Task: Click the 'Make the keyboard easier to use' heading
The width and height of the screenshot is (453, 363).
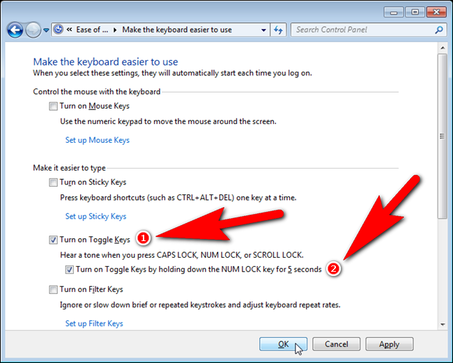Action: point(105,62)
